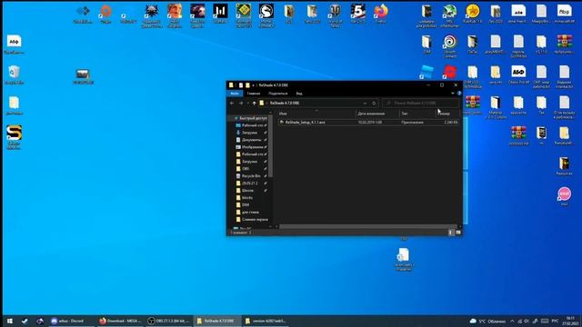
Task: Go forward in the Explorer window
Action: coord(240,103)
